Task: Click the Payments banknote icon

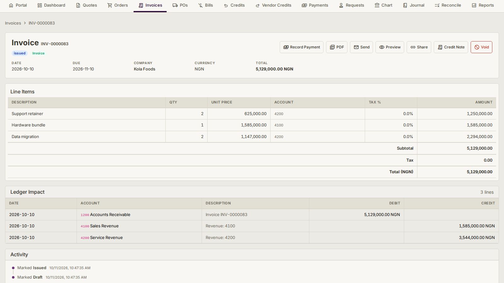Action: point(304,5)
